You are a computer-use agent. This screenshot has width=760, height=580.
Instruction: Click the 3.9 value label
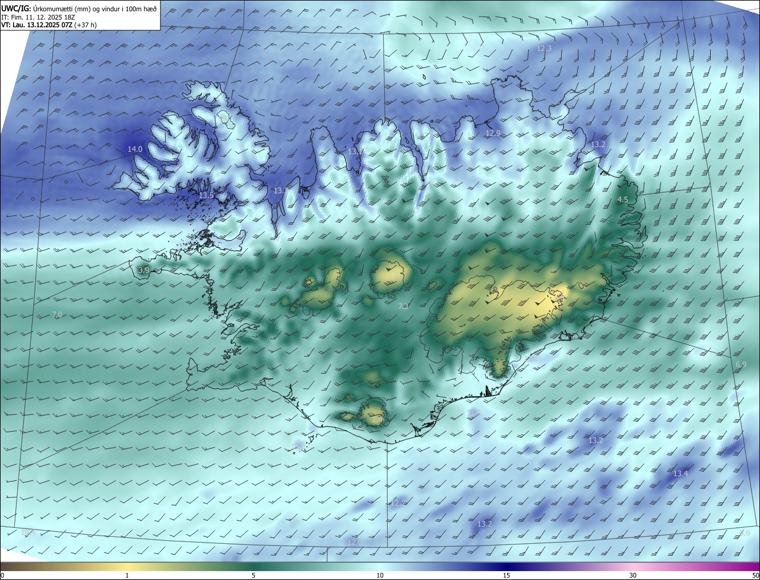(x=144, y=270)
